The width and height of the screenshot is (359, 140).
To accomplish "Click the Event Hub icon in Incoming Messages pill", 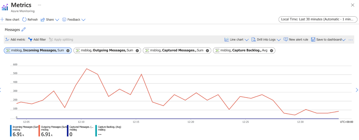I will (8, 50).
